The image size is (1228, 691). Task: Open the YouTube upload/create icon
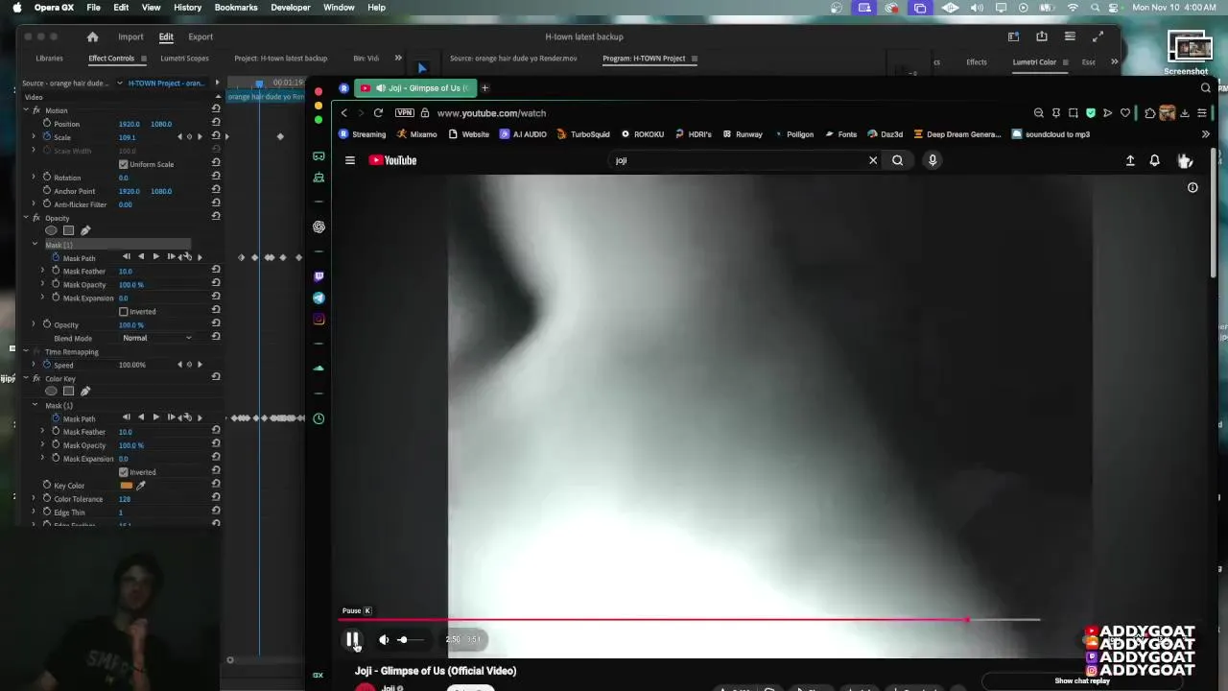point(1130,160)
